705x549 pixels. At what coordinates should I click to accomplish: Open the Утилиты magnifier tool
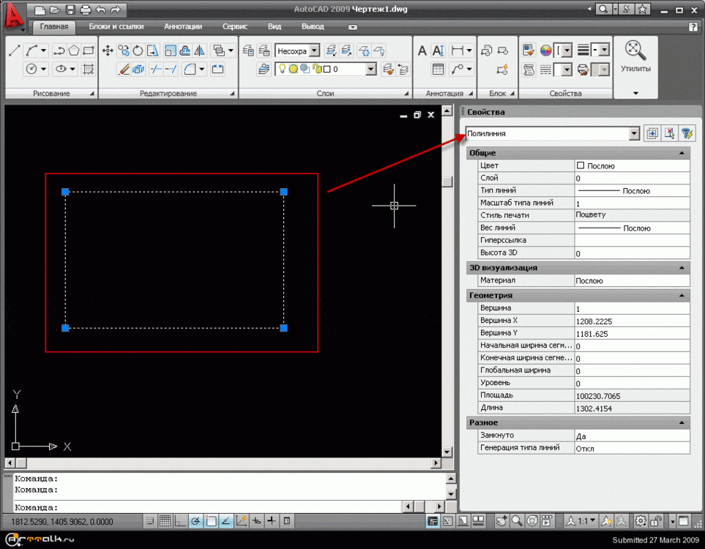tap(635, 51)
